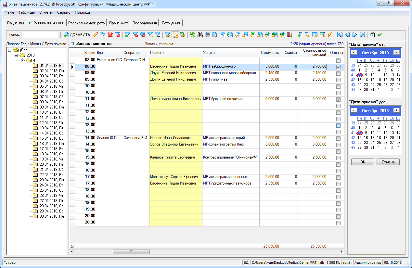This screenshot has width=412, height=268.
Task: Click the green refresh arrows icon
Action: tap(193, 35)
